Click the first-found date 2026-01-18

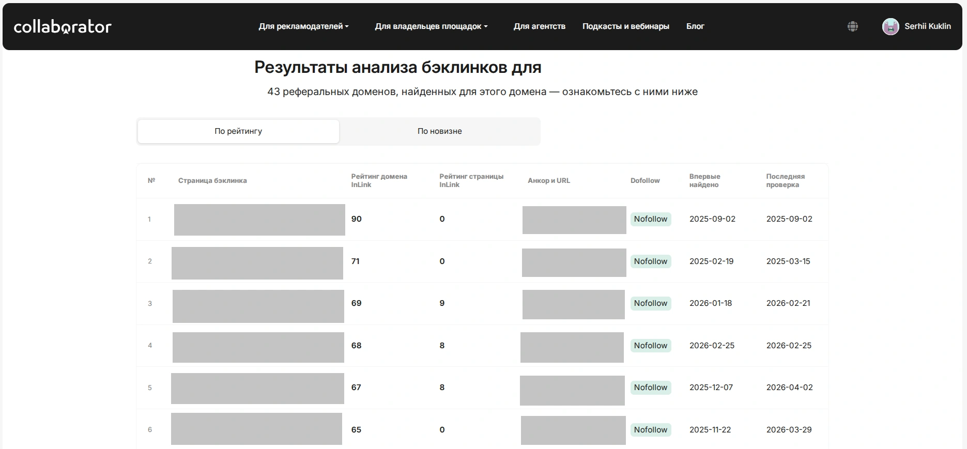[711, 303]
